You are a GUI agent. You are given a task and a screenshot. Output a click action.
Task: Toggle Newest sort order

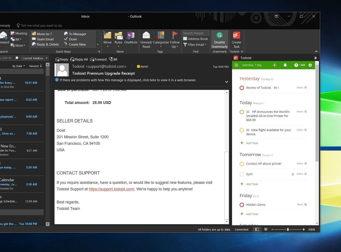click(x=35, y=66)
